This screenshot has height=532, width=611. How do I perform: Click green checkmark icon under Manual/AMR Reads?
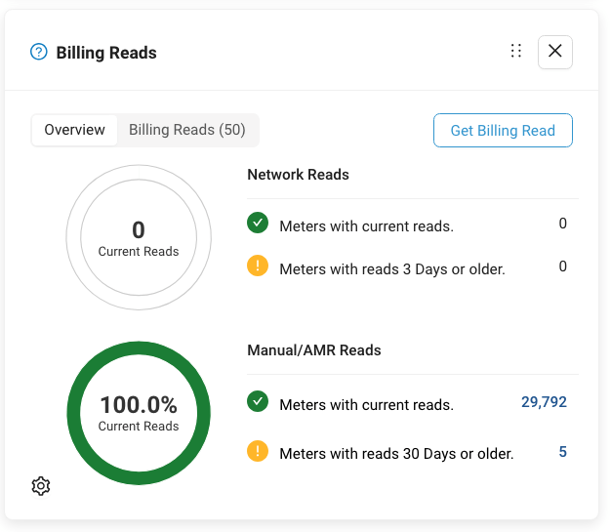(258, 401)
